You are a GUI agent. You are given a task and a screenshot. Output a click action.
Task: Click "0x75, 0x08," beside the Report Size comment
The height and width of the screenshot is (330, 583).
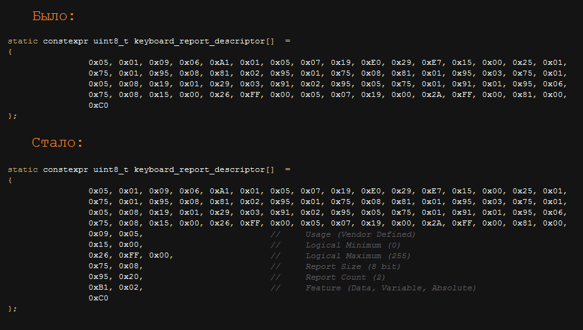(x=116, y=266)
